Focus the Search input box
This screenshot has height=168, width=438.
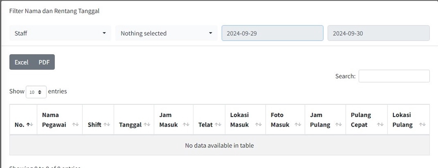coord(394,76)
